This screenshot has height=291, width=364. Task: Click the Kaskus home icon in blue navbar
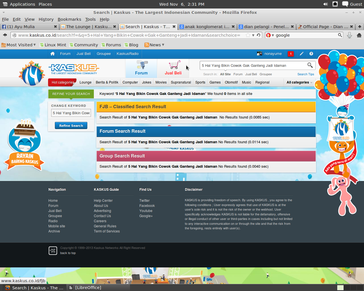pyautogui.click(x=52, y=54)
